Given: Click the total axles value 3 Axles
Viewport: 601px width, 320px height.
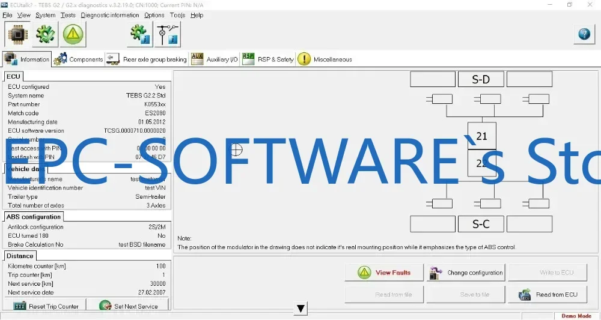Looking at the screenshot, I should [156, 205].
